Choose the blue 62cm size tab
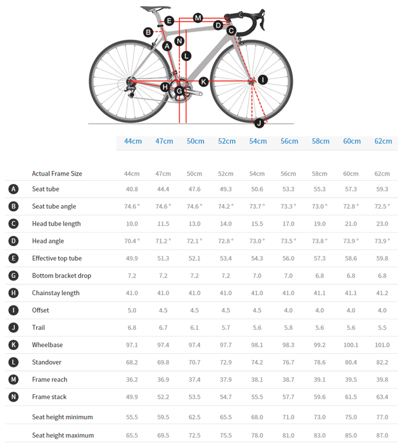 click(x=382, y=141)
